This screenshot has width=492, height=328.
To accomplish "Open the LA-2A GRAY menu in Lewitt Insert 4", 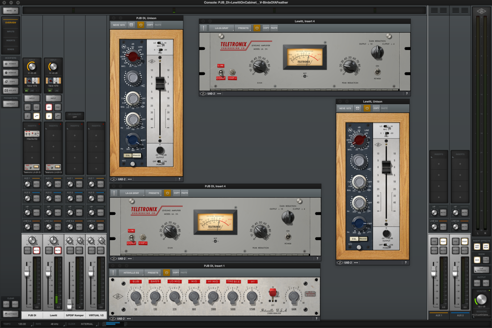I will (x=221, y=28).
